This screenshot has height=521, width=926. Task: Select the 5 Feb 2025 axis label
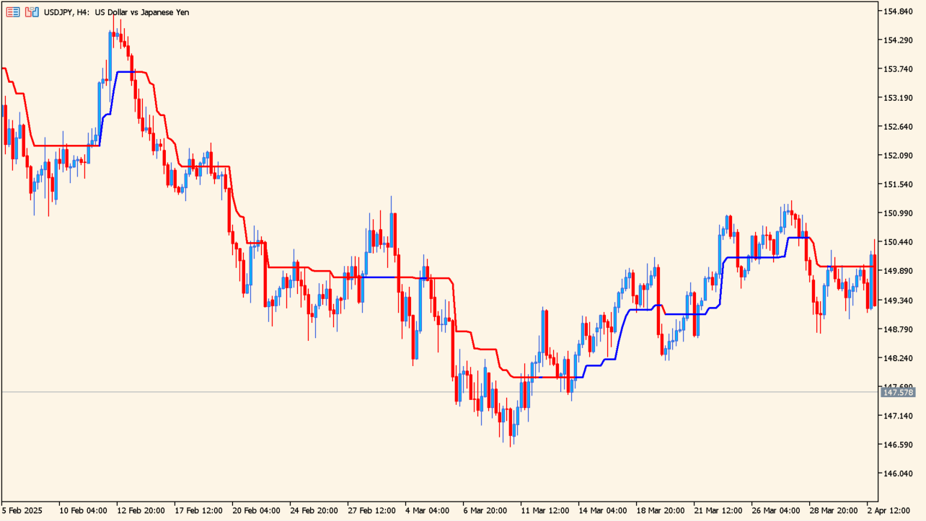(x=20, y=509)
